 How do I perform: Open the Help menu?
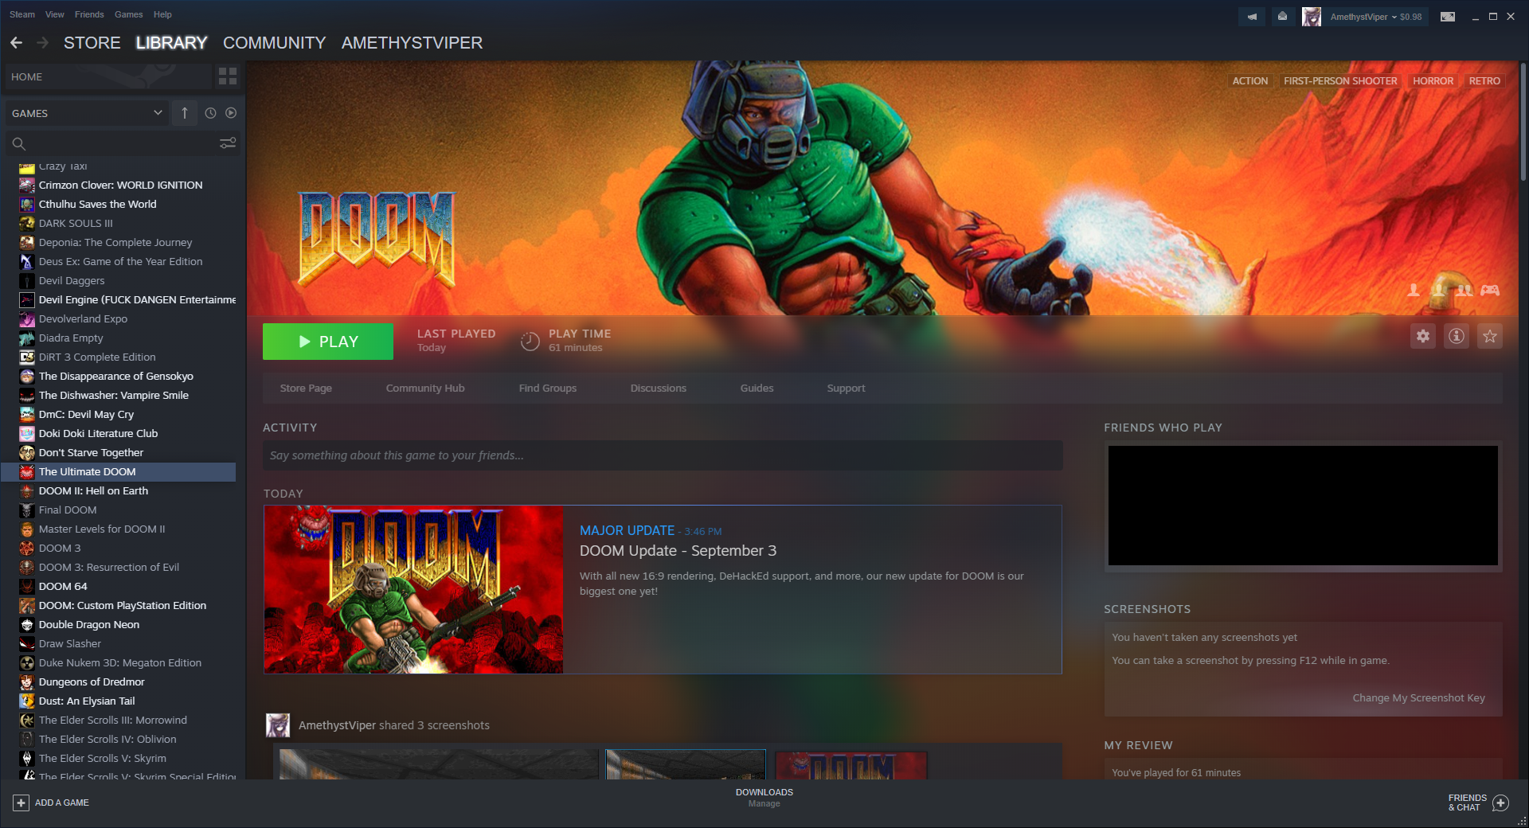tap(162, 14)
